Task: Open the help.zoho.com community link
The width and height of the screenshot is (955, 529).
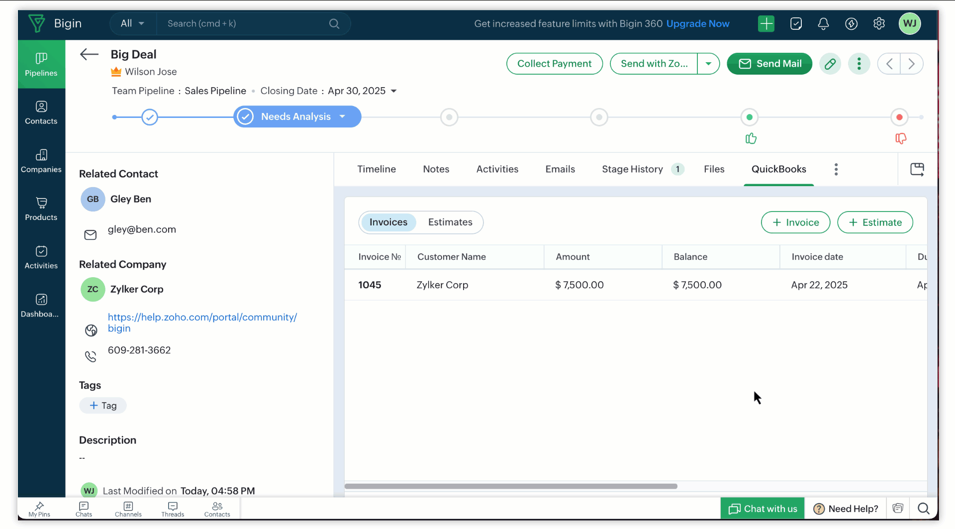Action: click(202, 322)
